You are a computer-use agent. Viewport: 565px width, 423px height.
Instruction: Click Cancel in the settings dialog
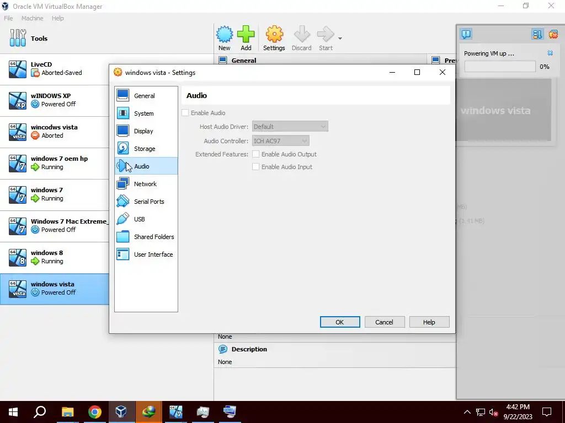[x=385, y=322]
